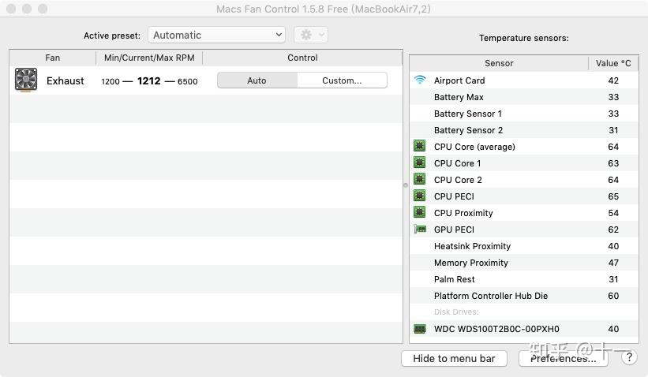
Task: Sort by the Sensor column header
Action: [x=499, y=63]
